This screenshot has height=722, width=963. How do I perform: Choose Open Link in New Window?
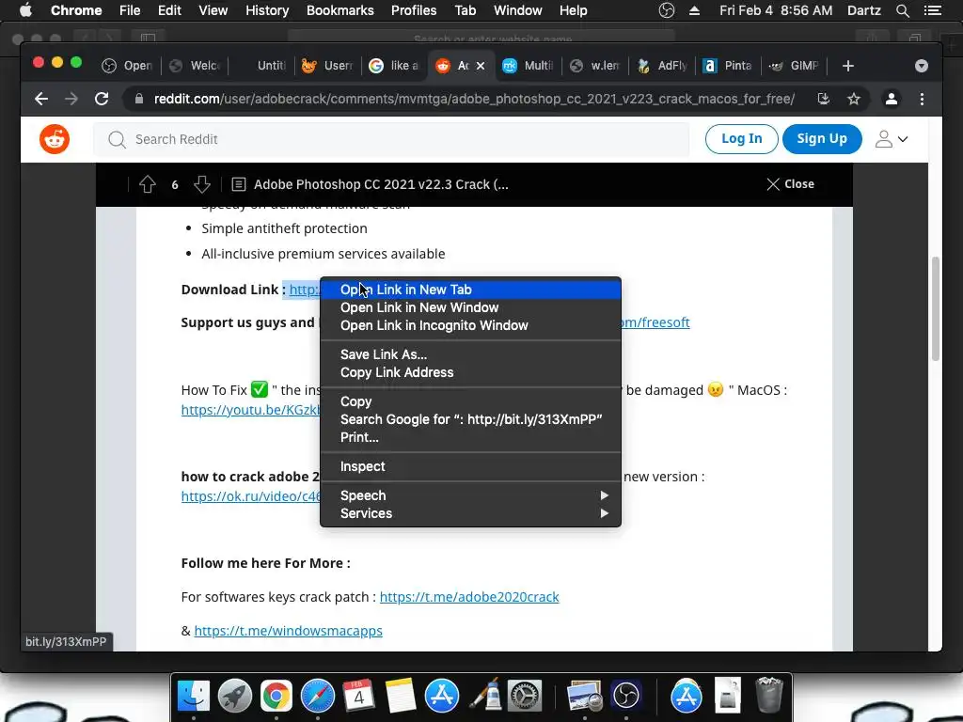(x=470, y=307)
